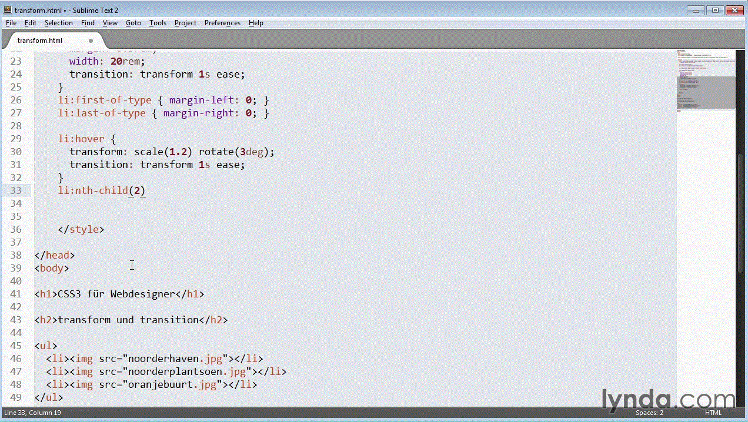This screenshot has width=748, height=422.
Task: Click line number 29 in gutter
Action: pos(16,139)
